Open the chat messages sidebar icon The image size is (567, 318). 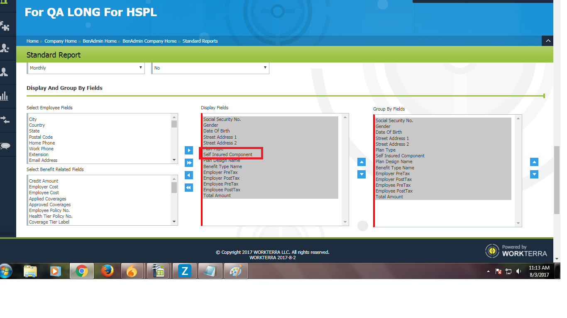[x=6, y=145]
